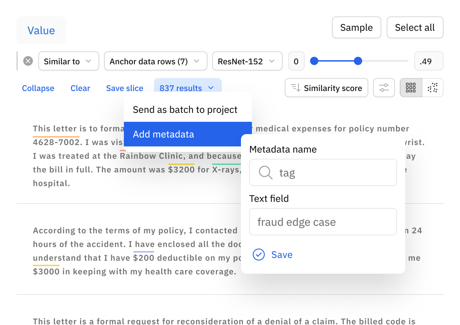Click the Text field containing fraud edge case
Image resolution: width=460 pixels, height=325 pixels.
pos(323,222)
